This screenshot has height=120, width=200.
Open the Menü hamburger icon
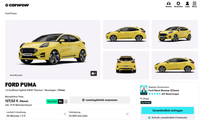pos(194,3)
